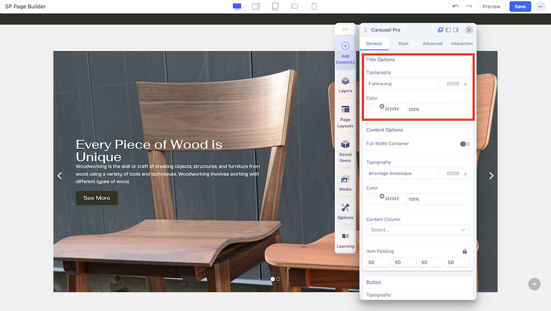The image size is (551, 311).
Task: Toggle the Item Padding lock
Action: coord(464,251)
